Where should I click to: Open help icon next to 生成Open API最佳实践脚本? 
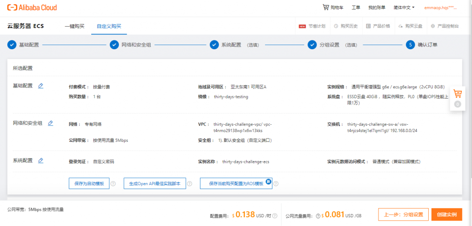[x=189, y=184]
